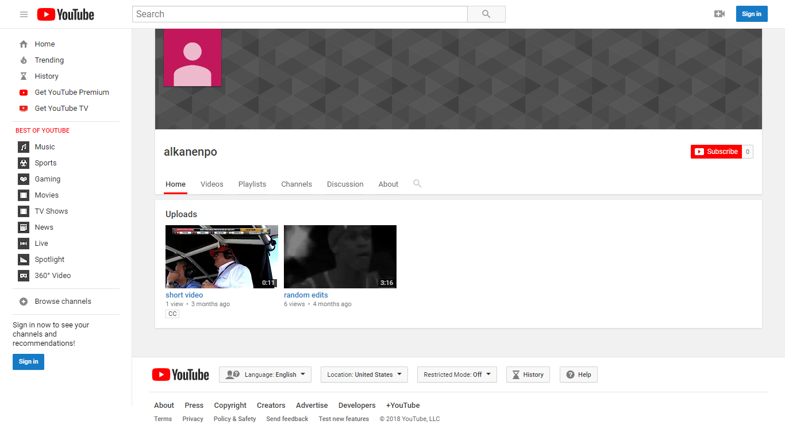Click the footer Press link
This screenshot has height=440, width=785.
(194, 406)
